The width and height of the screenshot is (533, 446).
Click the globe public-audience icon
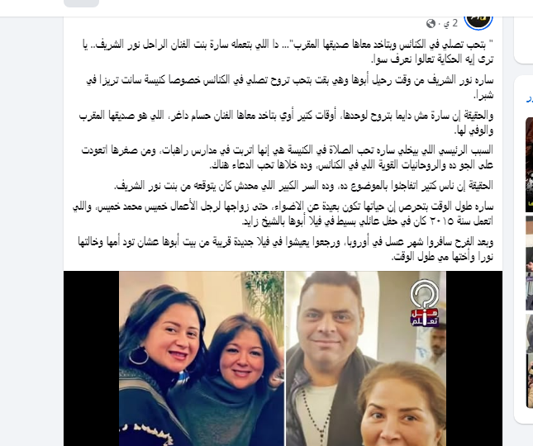(431, 23)
